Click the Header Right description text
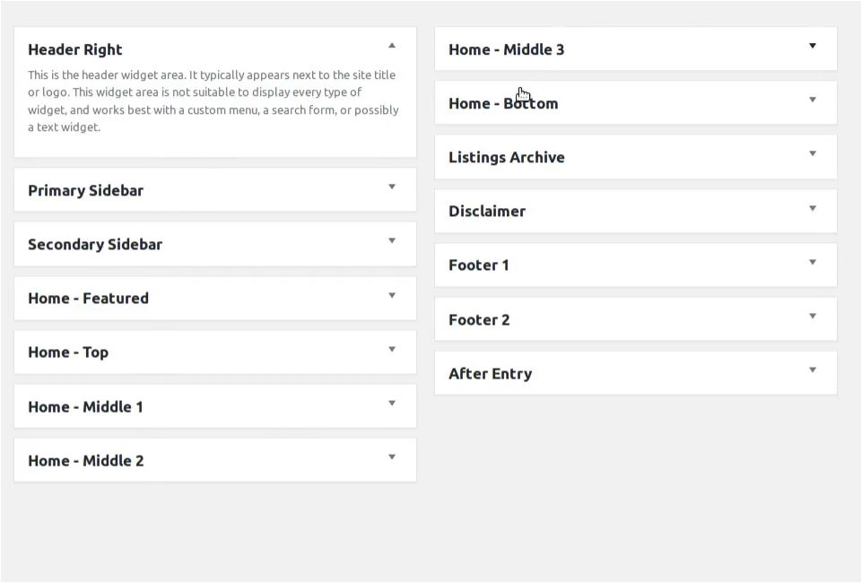 [x=213, y=101]
